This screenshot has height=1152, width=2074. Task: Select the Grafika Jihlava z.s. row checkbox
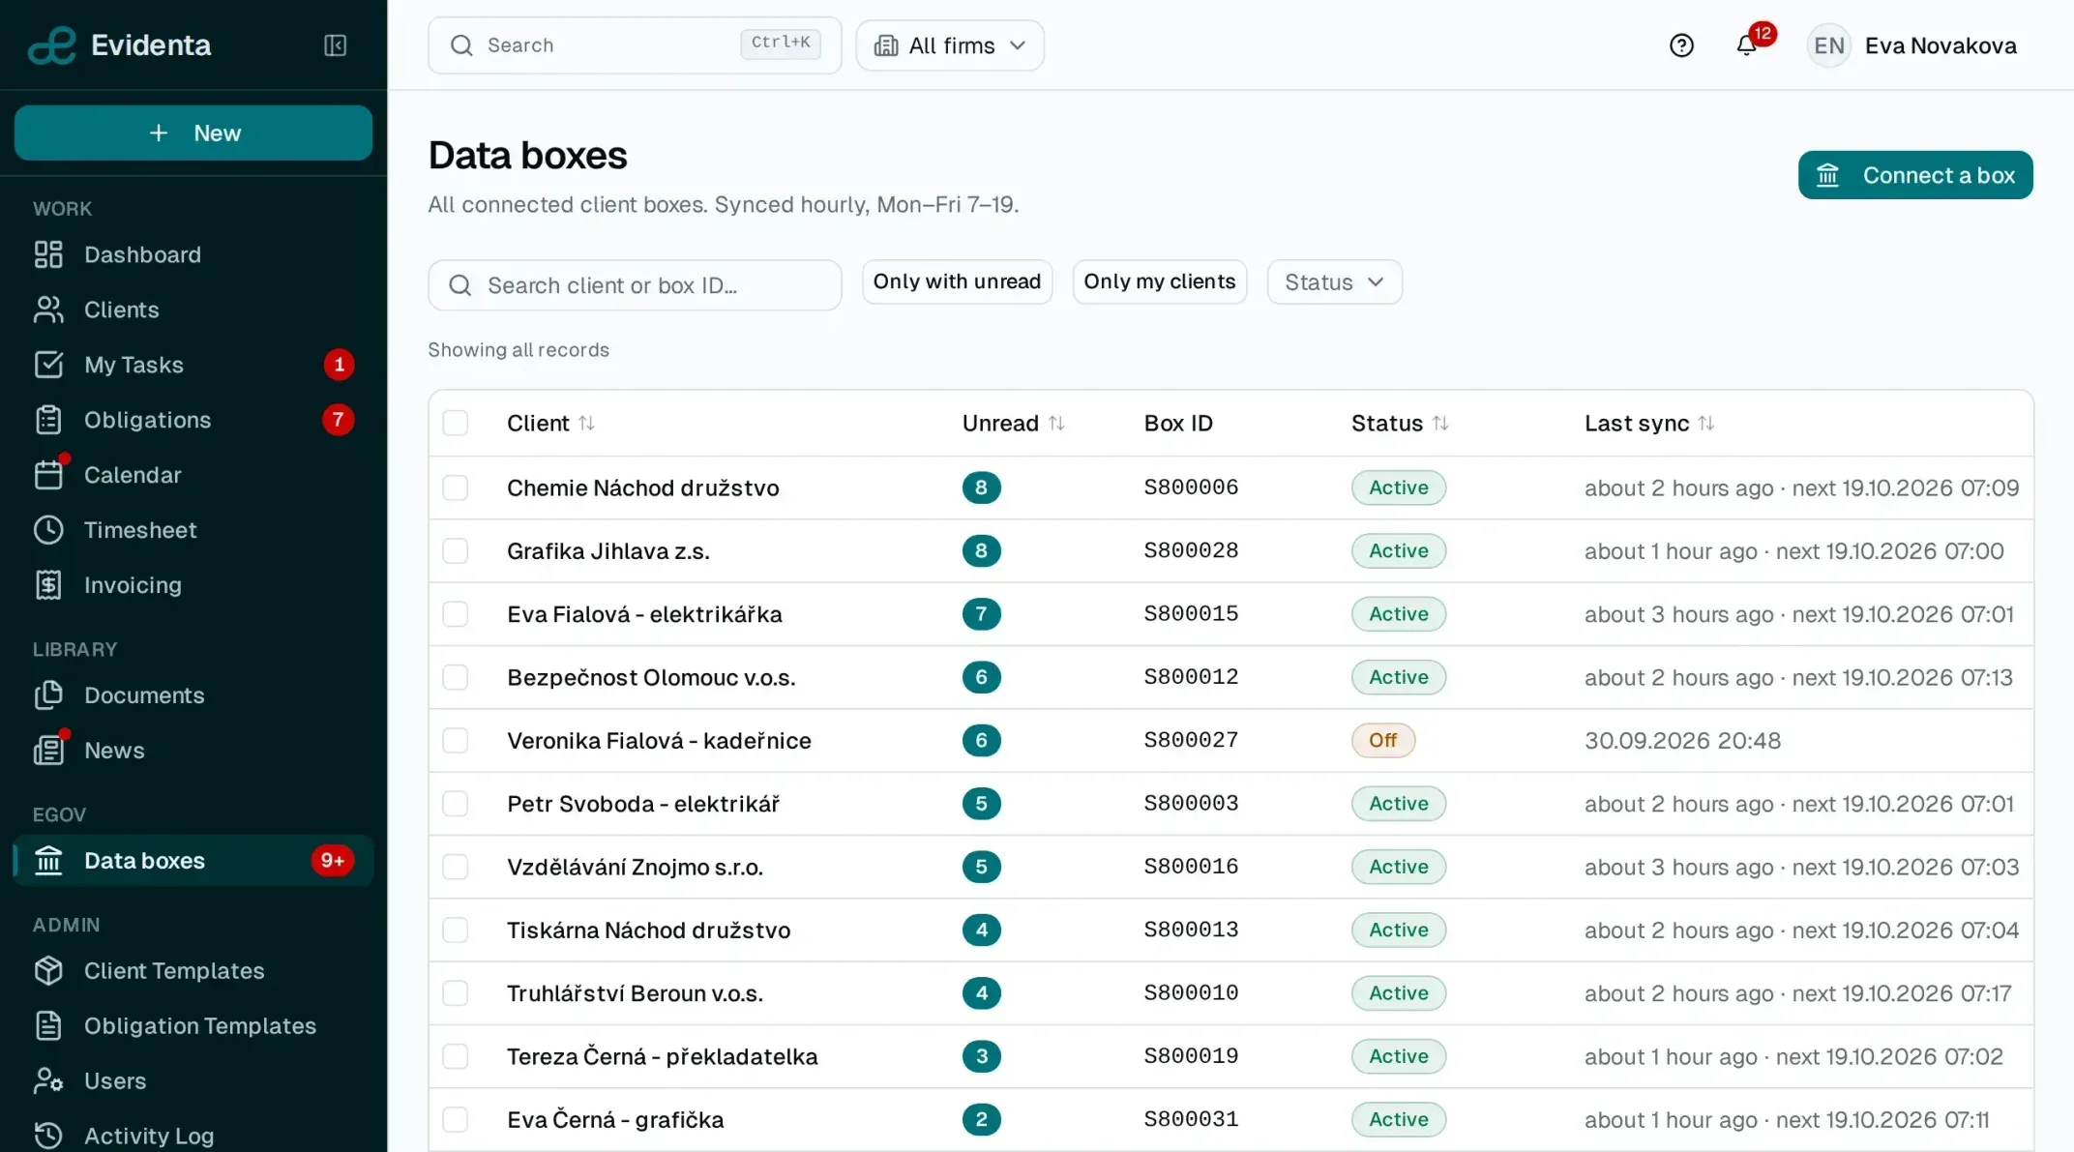pyautogui.click(x=455, y=550)
